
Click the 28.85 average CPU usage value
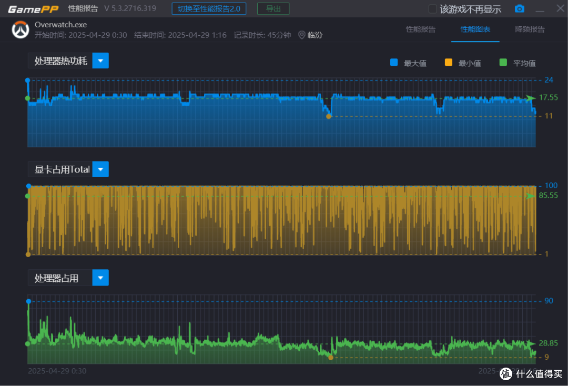pos(549,343)
